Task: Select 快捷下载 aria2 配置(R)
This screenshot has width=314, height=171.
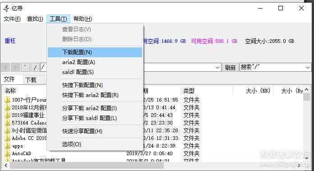Action: tap(95, 95)
